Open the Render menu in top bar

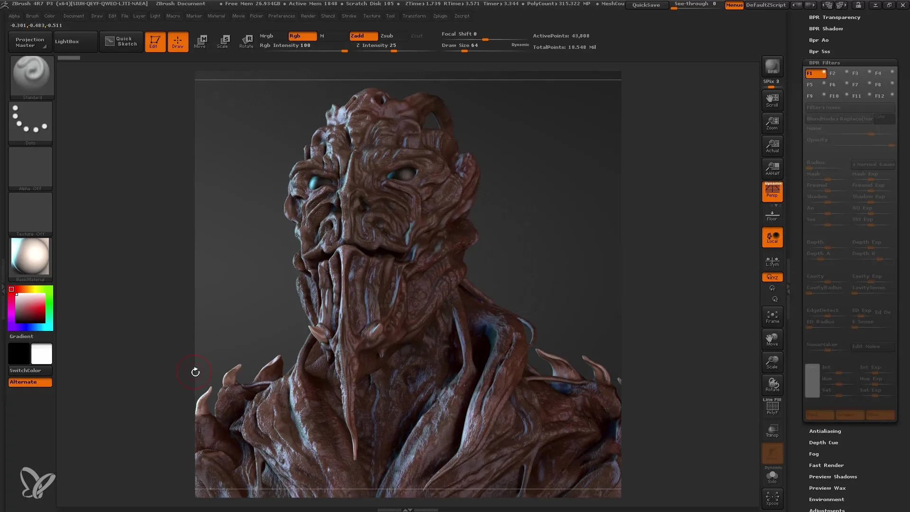309,16
